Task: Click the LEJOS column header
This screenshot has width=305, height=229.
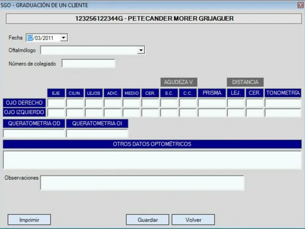Action: pyautogui.click(x=93, y=93)
